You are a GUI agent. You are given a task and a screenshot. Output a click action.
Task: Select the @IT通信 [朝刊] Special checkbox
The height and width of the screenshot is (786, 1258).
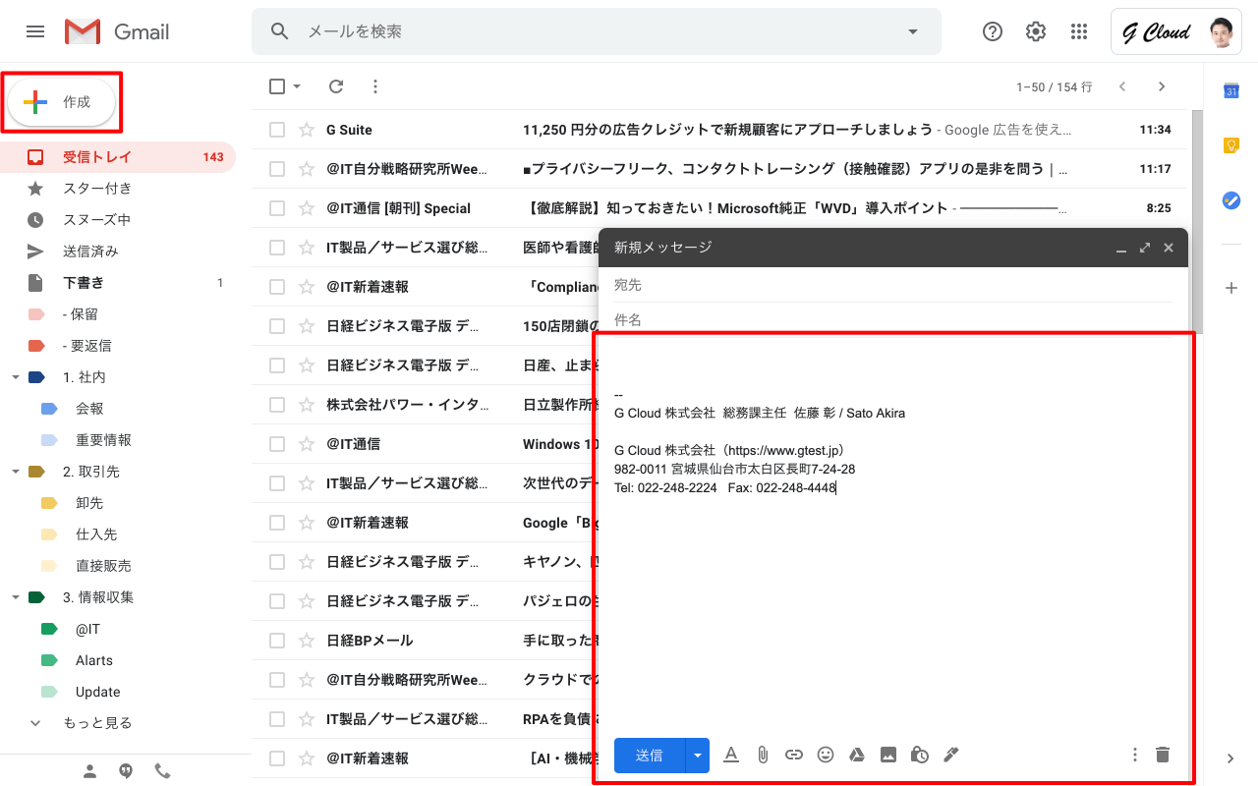tap(277, 208)
